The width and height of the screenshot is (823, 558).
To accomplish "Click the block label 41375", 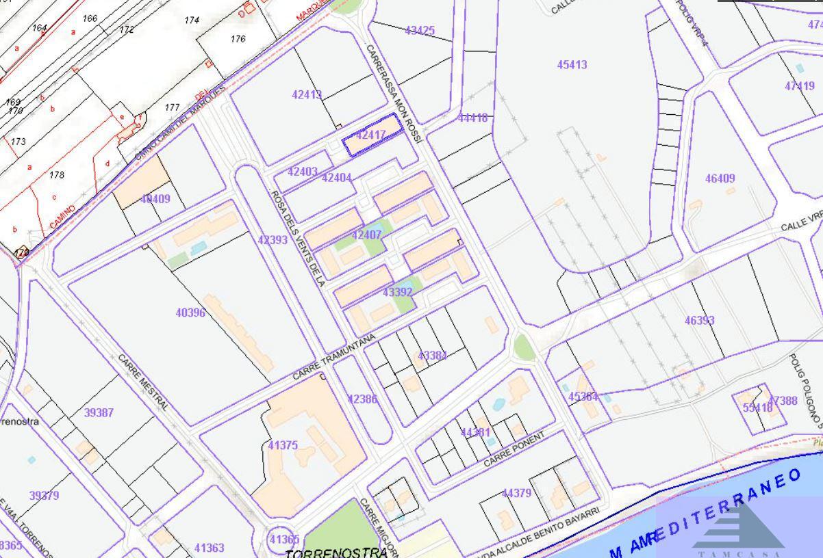I will point(283,445).
